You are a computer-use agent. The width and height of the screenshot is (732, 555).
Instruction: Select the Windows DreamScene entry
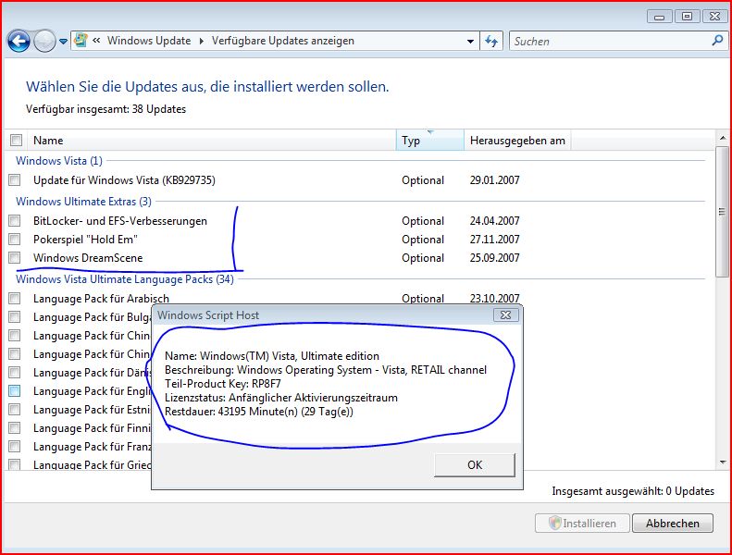click(88, 258)
